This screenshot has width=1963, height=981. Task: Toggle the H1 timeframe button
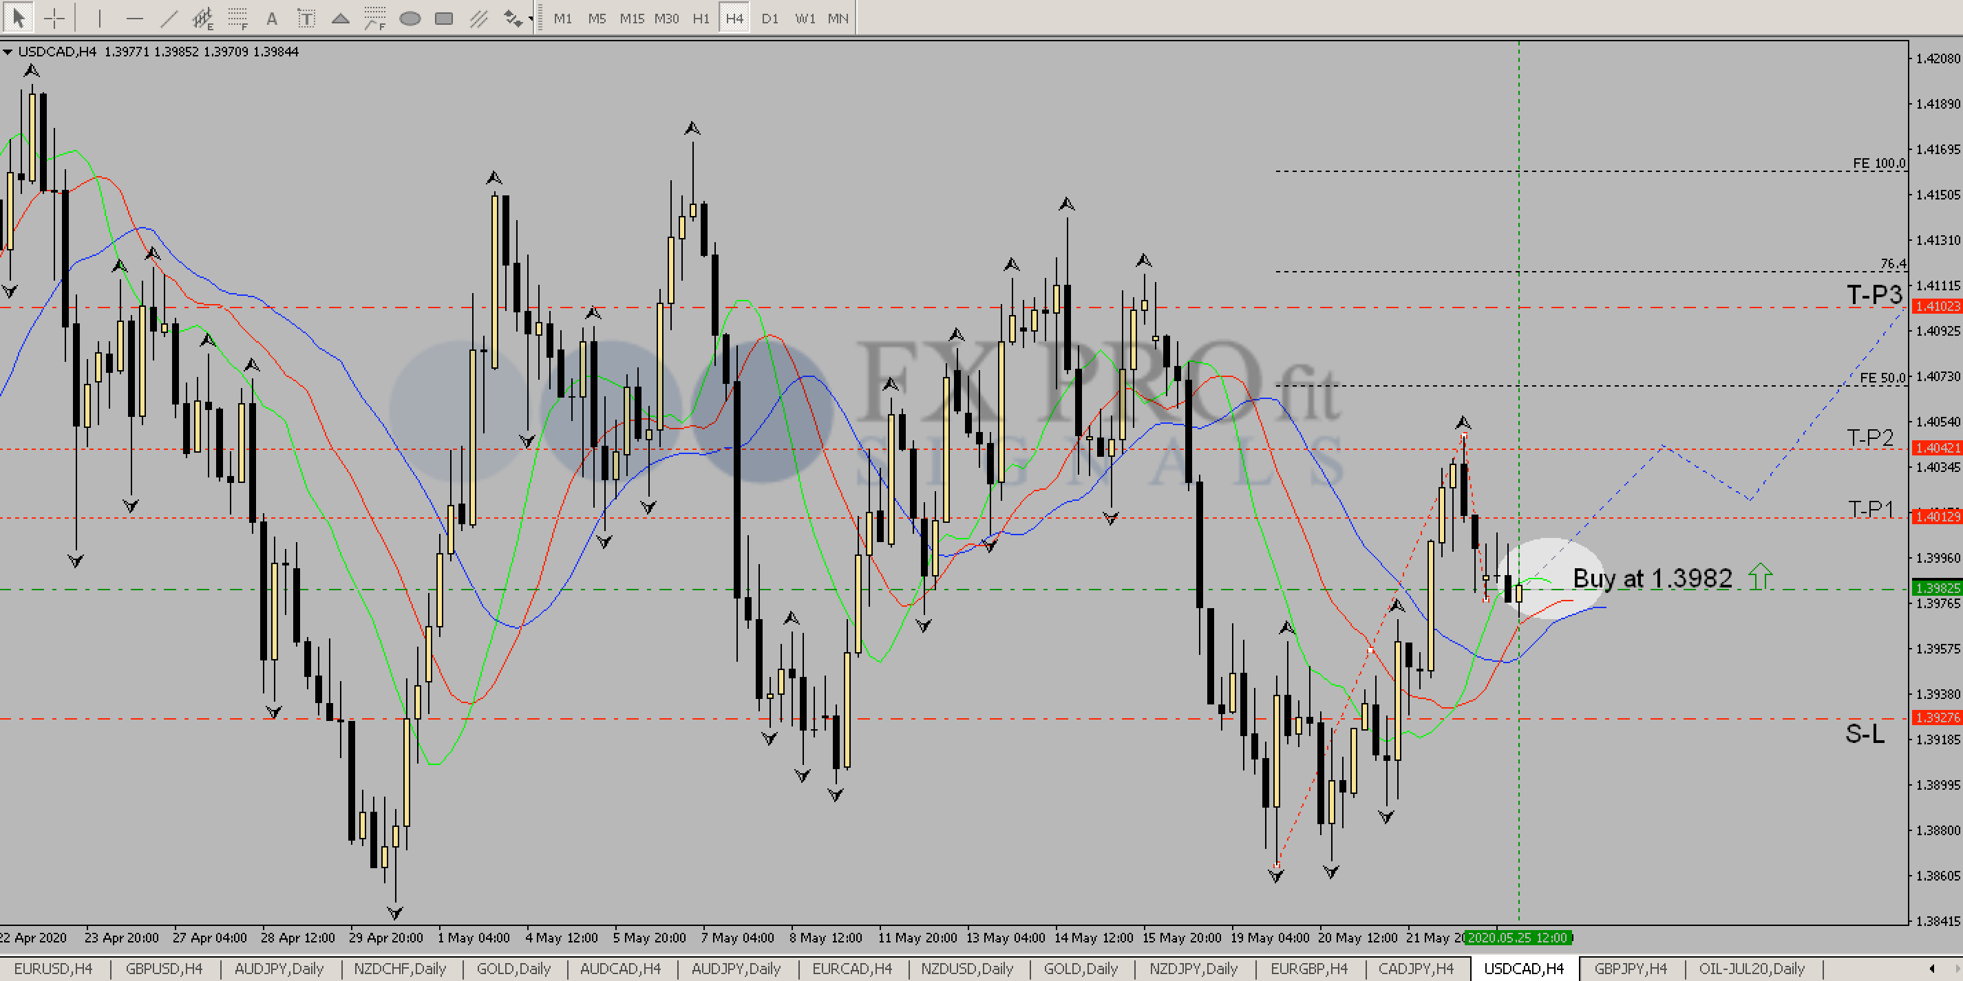pyautogui.click(x=701, y=19)
